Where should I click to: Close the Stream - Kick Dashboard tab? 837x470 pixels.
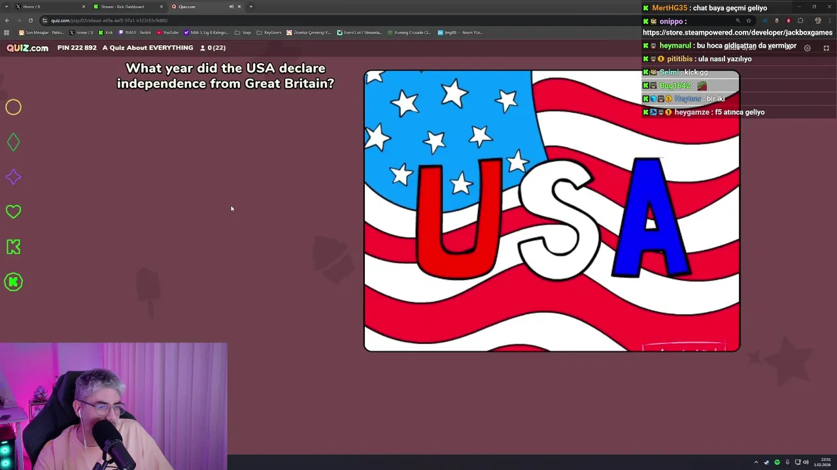tap(162, 7)
